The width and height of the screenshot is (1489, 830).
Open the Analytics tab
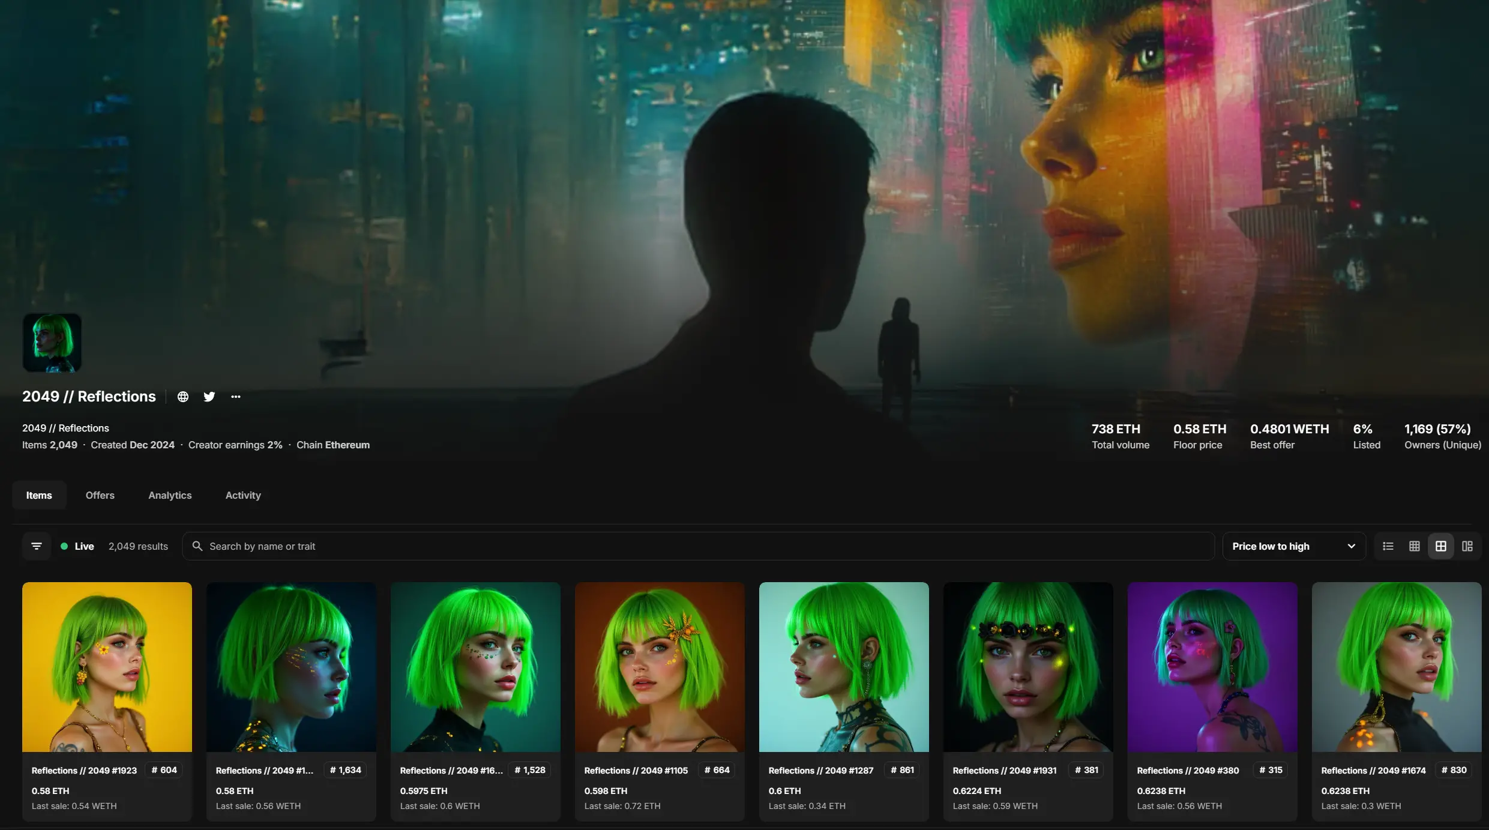point(170,495)
